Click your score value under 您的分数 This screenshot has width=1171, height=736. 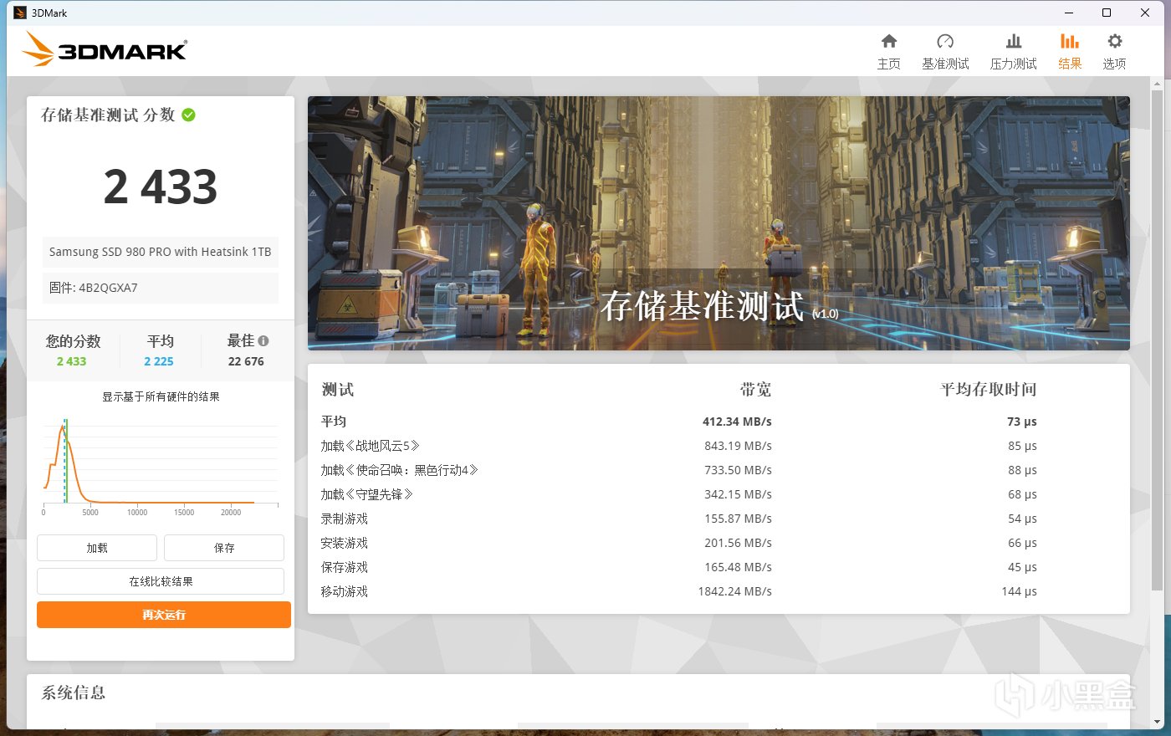71,361
